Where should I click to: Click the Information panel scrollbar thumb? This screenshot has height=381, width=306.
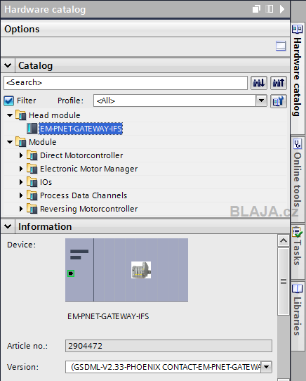284,281
